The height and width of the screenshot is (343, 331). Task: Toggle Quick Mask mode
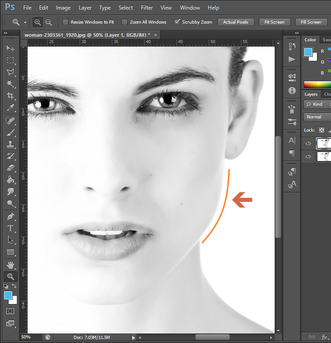coord(10,311)
